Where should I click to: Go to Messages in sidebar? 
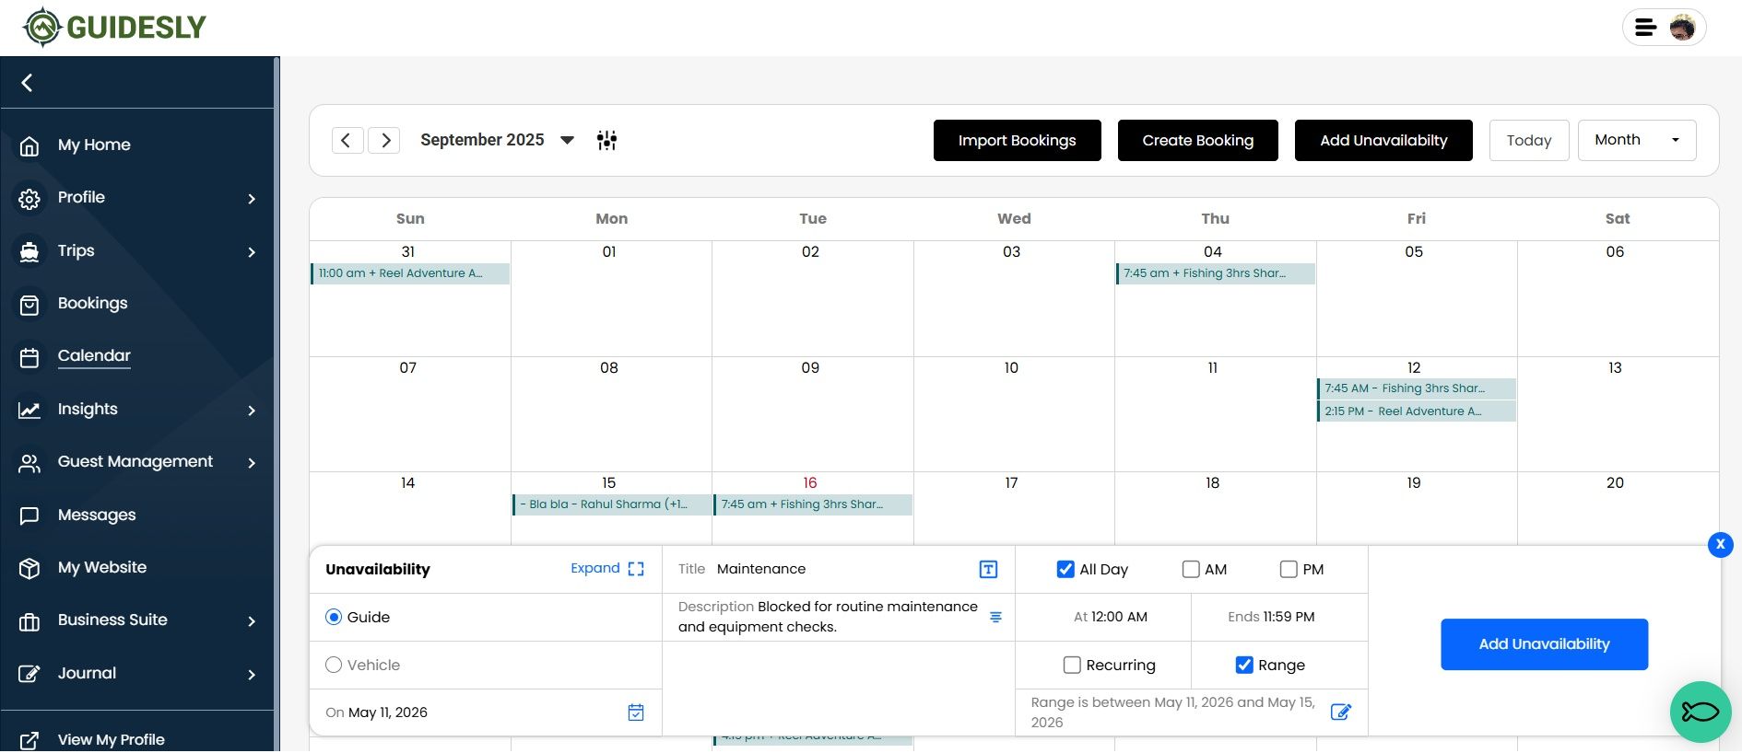pyautogui.click(x=96, y=515)
